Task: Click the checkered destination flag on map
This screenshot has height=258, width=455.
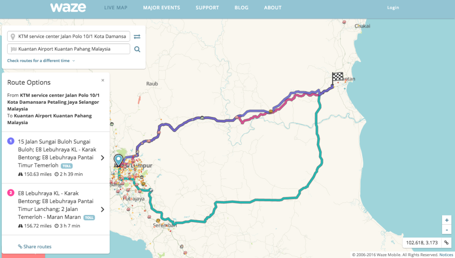Action: coord(337,78)
